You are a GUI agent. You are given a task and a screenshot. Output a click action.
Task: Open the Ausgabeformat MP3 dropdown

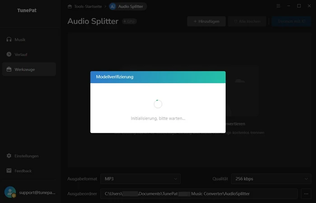pos(140,179)
